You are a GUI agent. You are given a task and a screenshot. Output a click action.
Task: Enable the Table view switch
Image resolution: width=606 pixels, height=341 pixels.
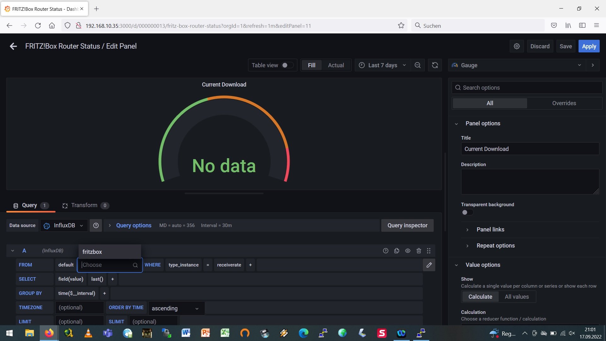click(x=287, y=65)
